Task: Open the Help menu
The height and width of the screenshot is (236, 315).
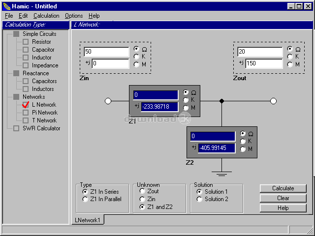Action: 94,16
